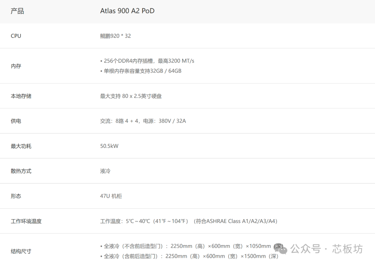Select the 鲲鹏920 * 32 value
Image resolution: width=375 pixels, height=264 pixels.
pos(115,36)
